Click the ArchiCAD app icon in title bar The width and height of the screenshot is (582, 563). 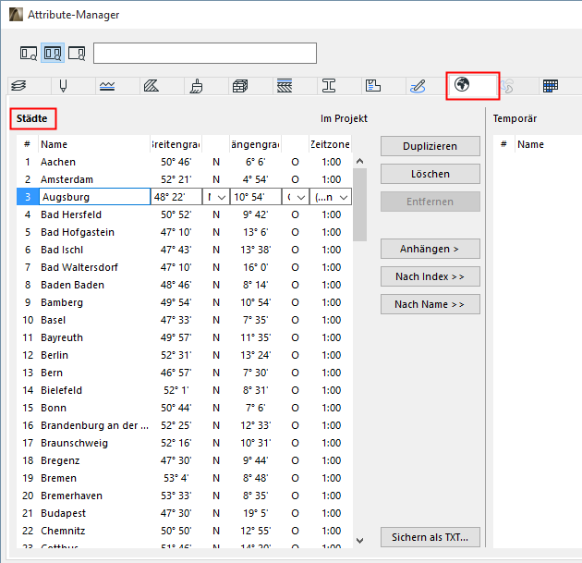point(16,15)
